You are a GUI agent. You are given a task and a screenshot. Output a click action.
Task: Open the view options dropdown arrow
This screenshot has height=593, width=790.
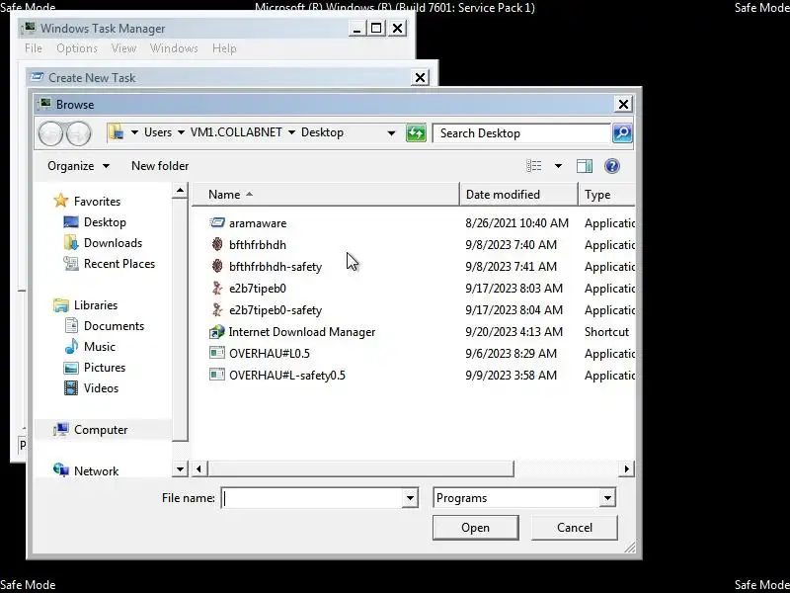(x=558, y=166)
